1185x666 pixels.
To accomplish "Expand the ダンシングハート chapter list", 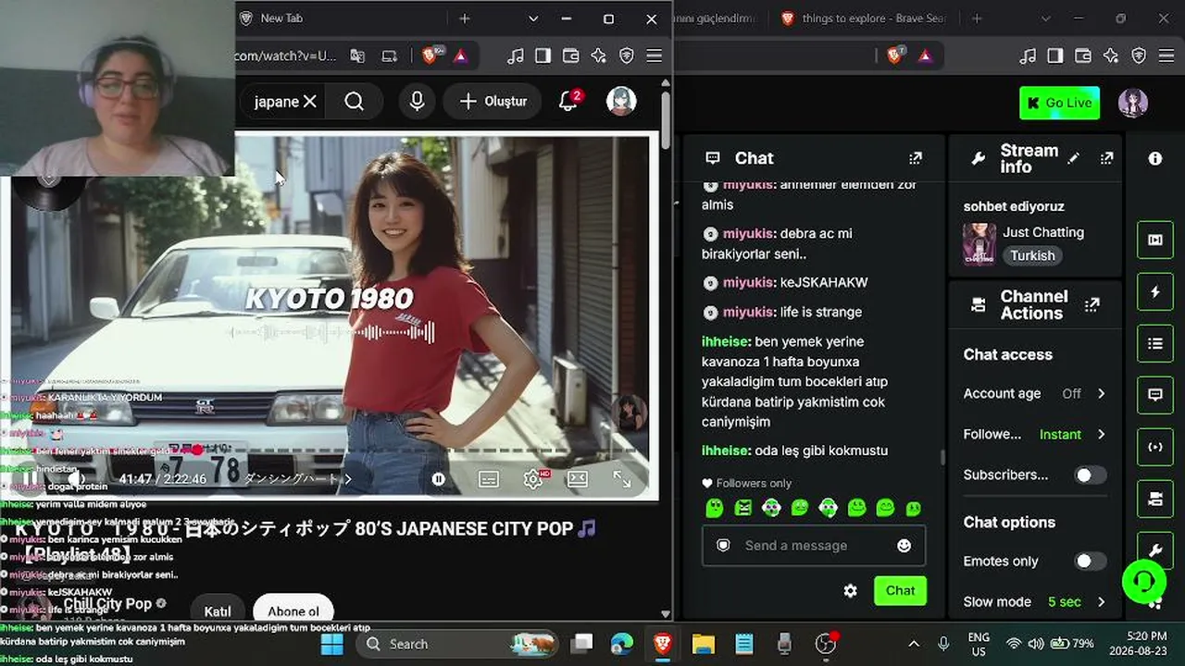I will (297, 479).
